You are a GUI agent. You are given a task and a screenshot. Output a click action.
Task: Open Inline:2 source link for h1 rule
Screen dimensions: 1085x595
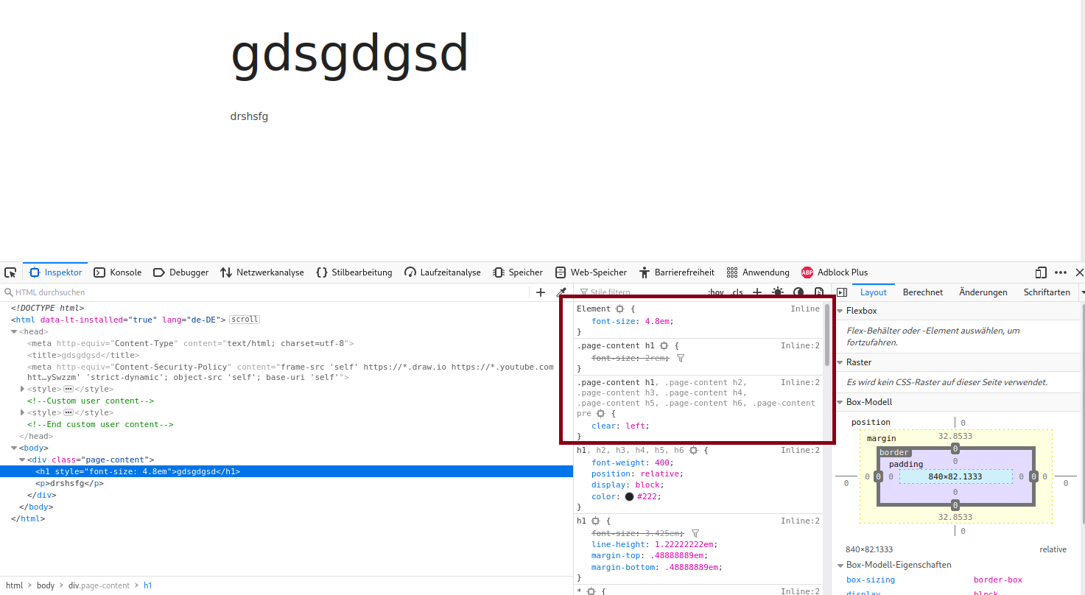tap(801, 521)
